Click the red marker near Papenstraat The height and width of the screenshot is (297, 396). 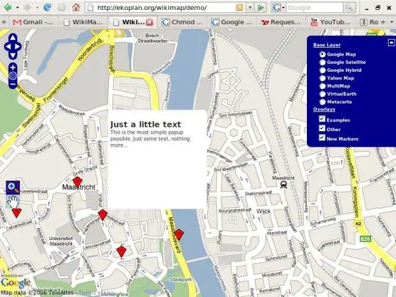(x=103, y=215)
